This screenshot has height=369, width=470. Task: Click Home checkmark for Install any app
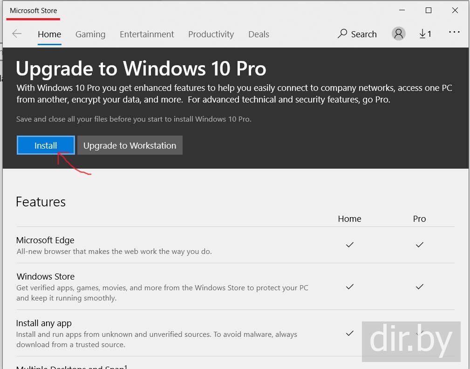[349, 333]
